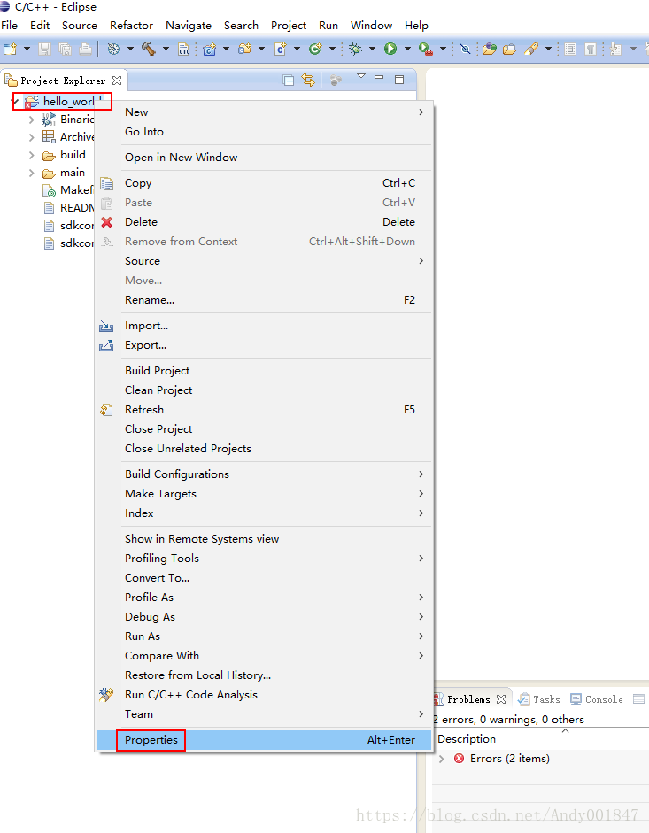This screenshot has height=833, width=649.
Task: Click the New Source Folder icon
Action: click(244, 50)
